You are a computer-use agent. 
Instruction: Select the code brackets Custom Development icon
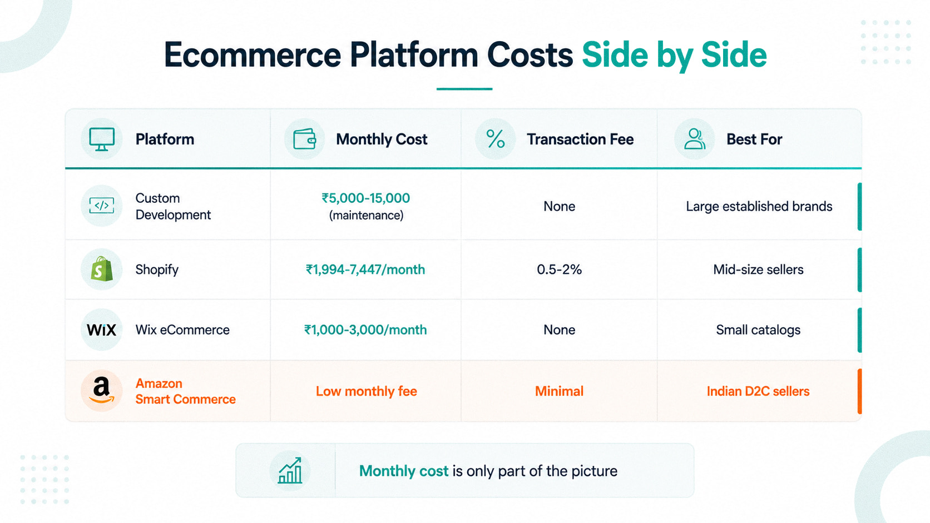(102, 206)
